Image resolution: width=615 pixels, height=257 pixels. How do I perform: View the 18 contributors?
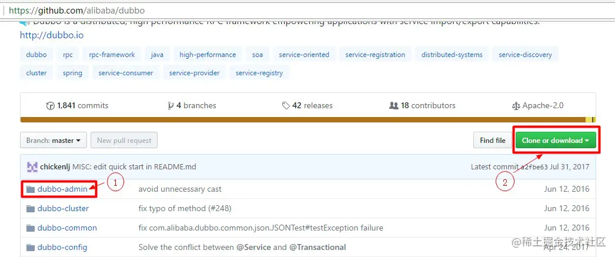click(428, 105)
